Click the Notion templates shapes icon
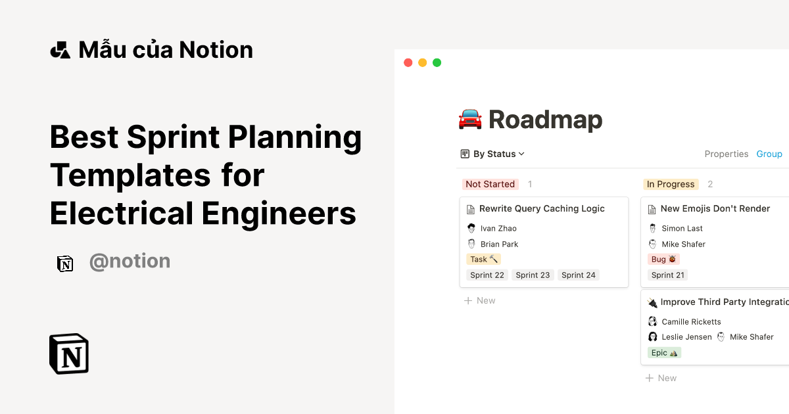Viewport: 789px width, 414px height. [60, 50]
